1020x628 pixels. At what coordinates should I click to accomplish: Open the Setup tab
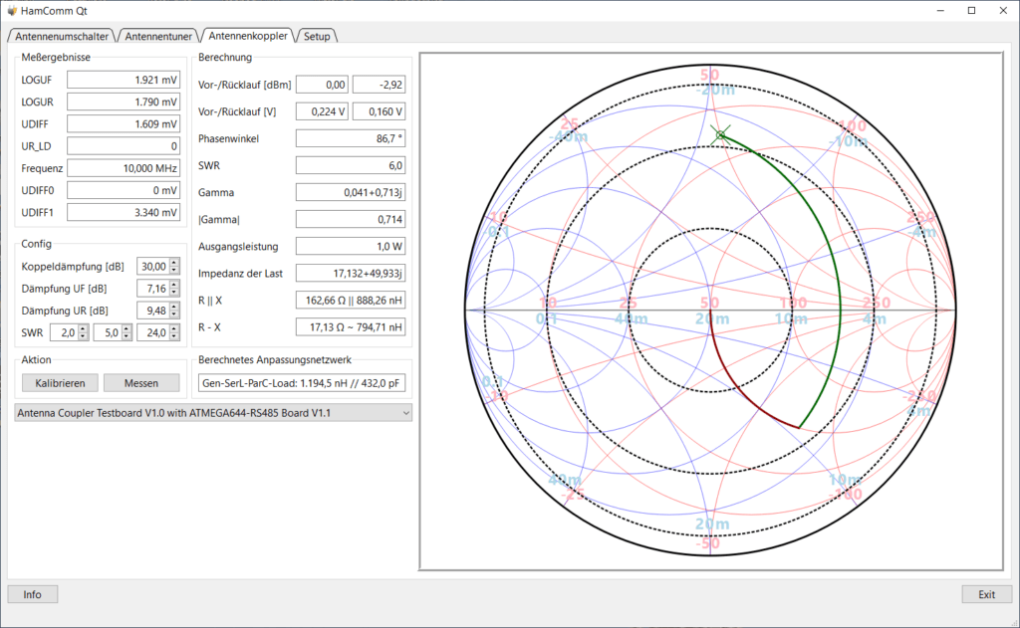pos(317,37)
